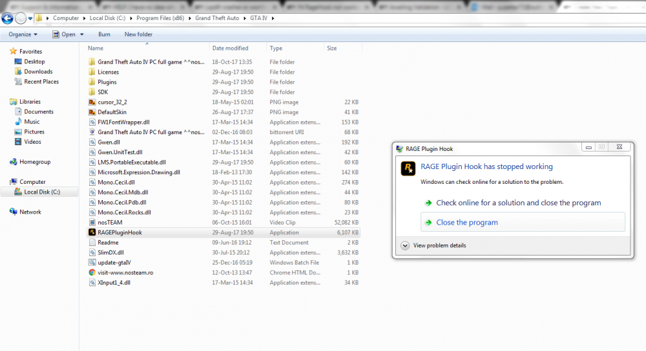Select the bittorrent URI file icon
This screenshot has width=646, height=351.
point(92,132)
